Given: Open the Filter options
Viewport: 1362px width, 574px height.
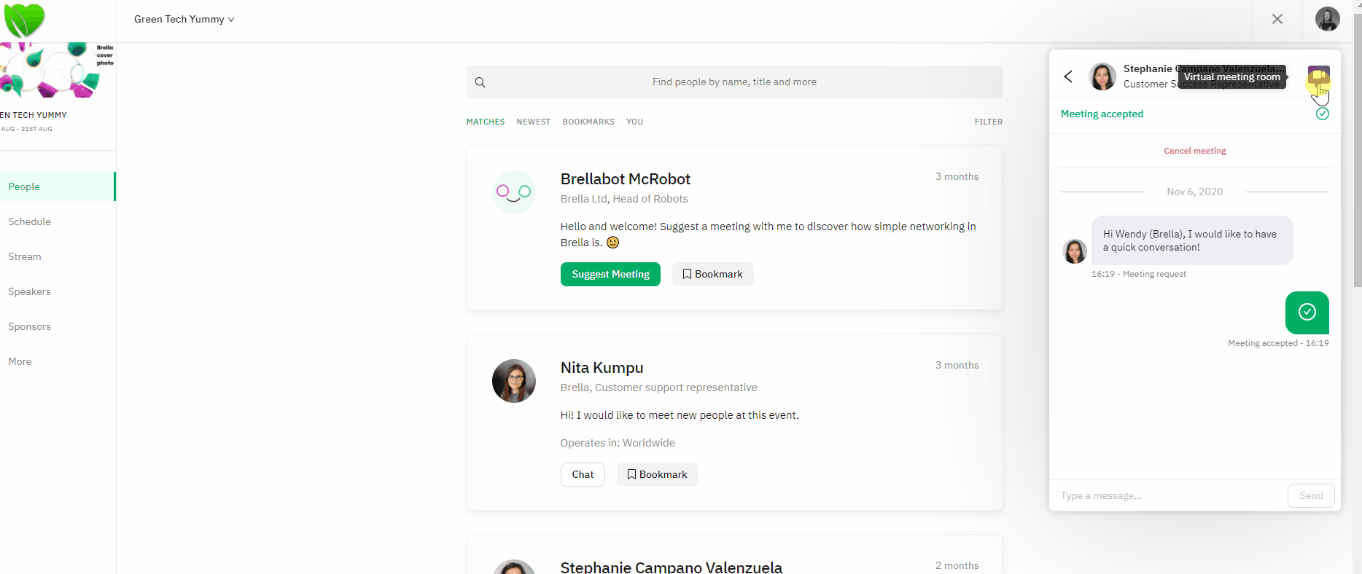Looking at the screenshot, I should [989, 122].
